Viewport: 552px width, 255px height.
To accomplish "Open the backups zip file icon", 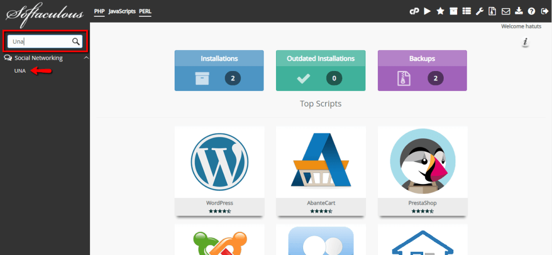I will point(493,11).
